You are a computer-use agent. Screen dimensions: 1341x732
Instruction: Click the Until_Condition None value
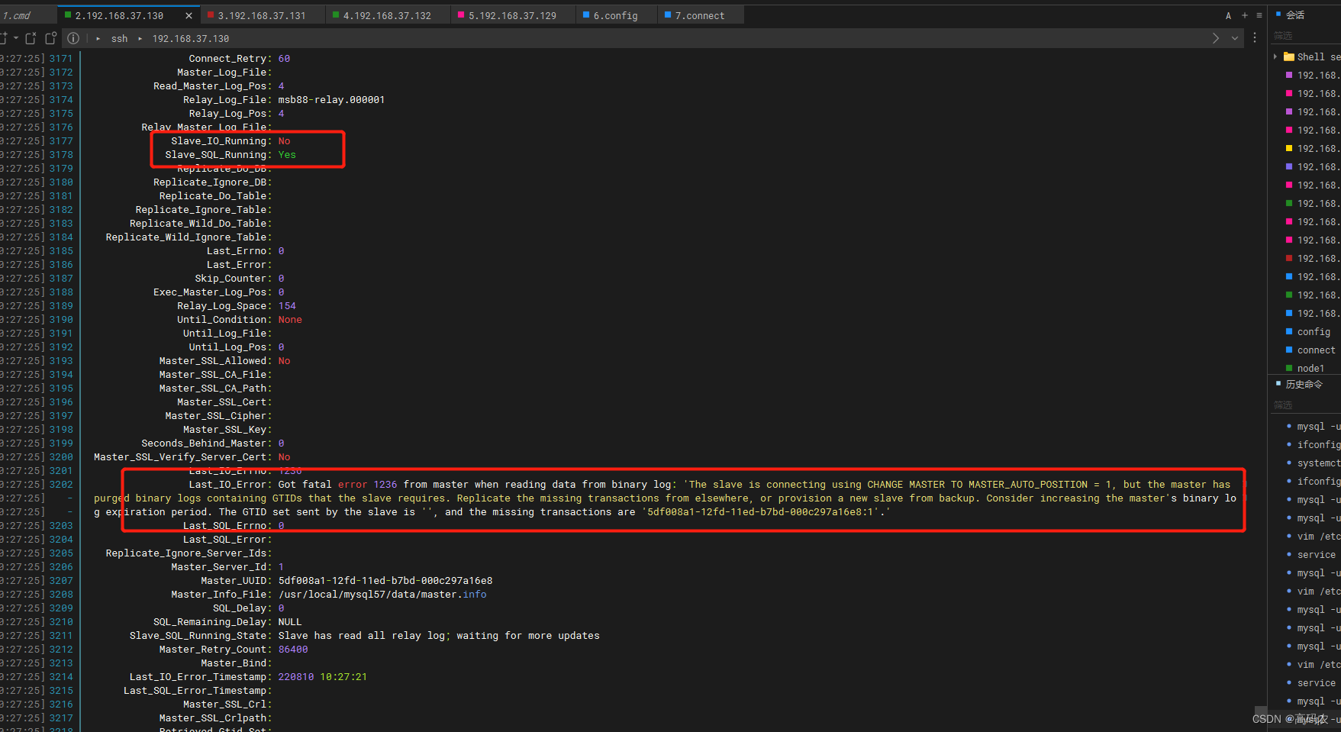pos(290,319)
